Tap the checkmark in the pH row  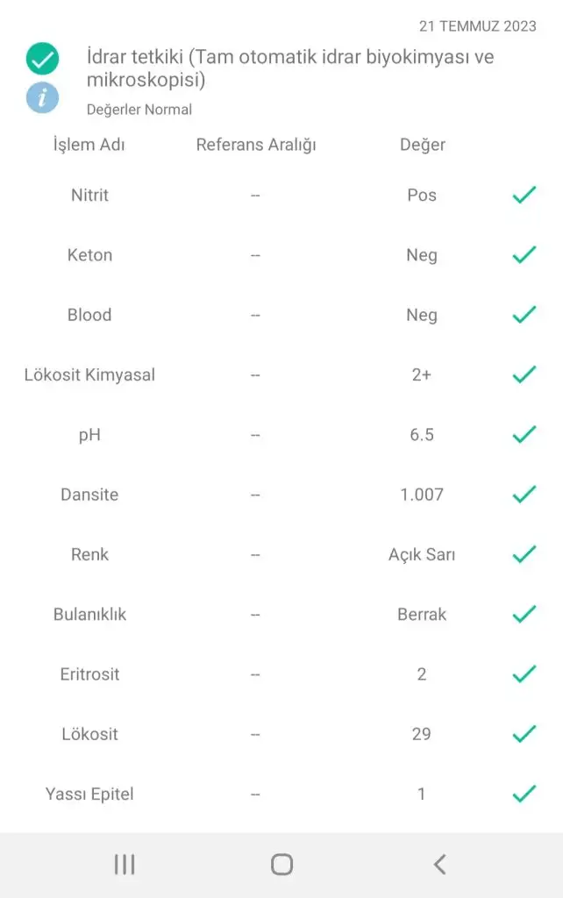coord(524,434)
